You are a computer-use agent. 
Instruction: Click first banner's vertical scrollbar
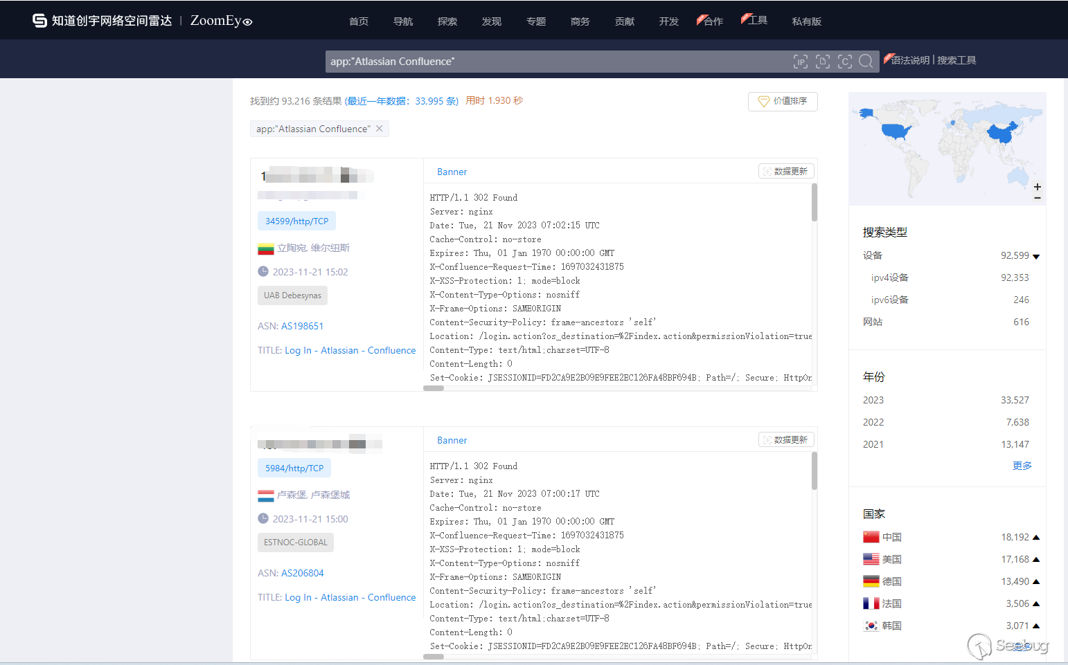[x=815, y=203]
